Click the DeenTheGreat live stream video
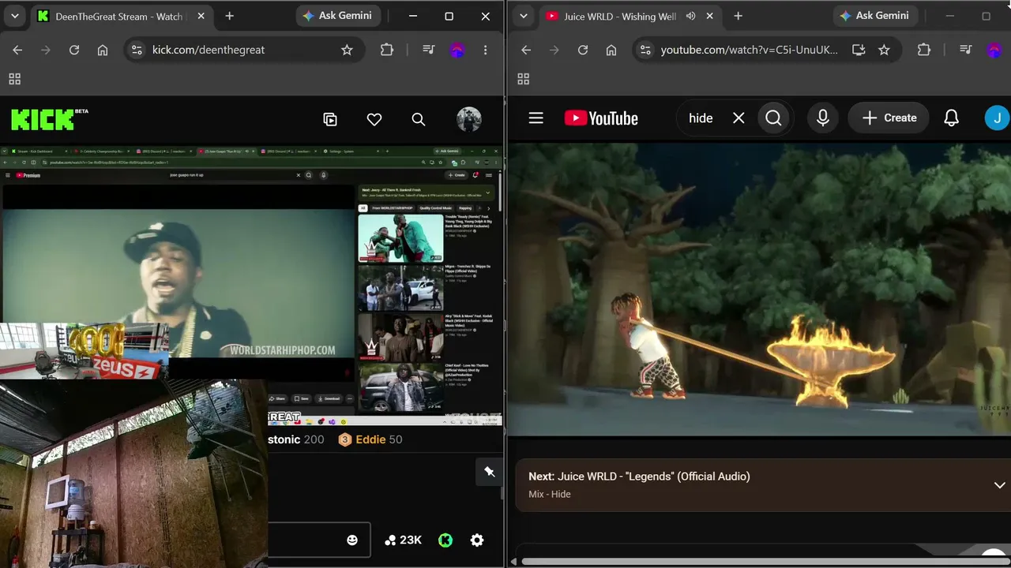1011x568 pixels. click(x=251, y=284)
